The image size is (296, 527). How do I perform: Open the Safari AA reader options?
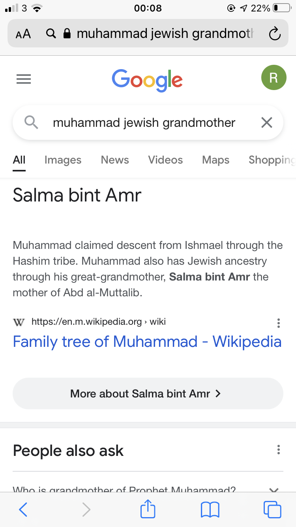pos(23,34)
